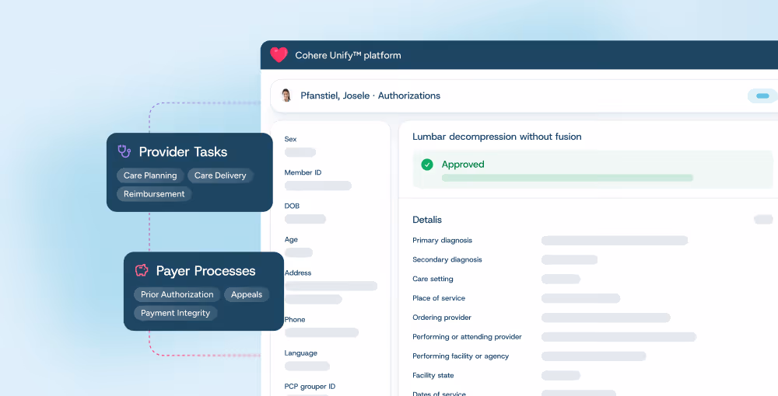Click the Address field label

tap(298, 273)
